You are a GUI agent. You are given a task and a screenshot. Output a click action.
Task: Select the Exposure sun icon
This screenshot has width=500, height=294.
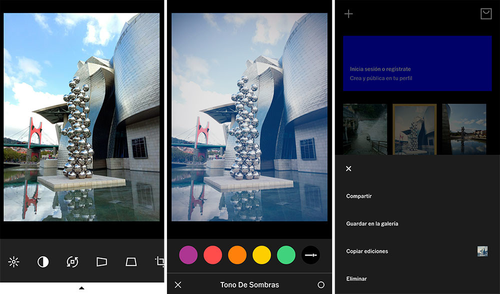(x=13, y=262)
